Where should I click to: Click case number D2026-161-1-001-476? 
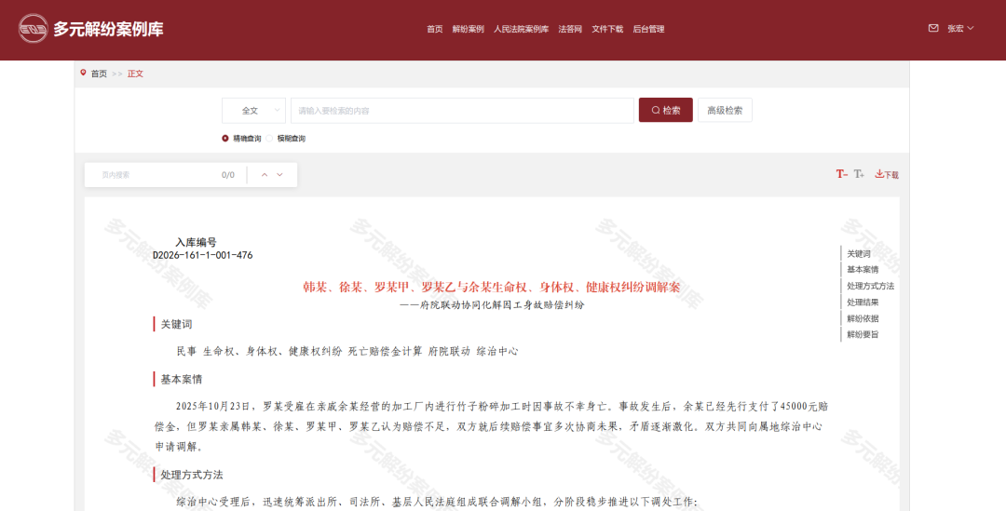coord(203,255)
